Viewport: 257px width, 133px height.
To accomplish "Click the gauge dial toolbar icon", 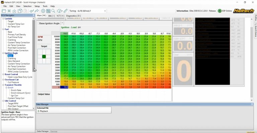I will click(x=59, y=11).
